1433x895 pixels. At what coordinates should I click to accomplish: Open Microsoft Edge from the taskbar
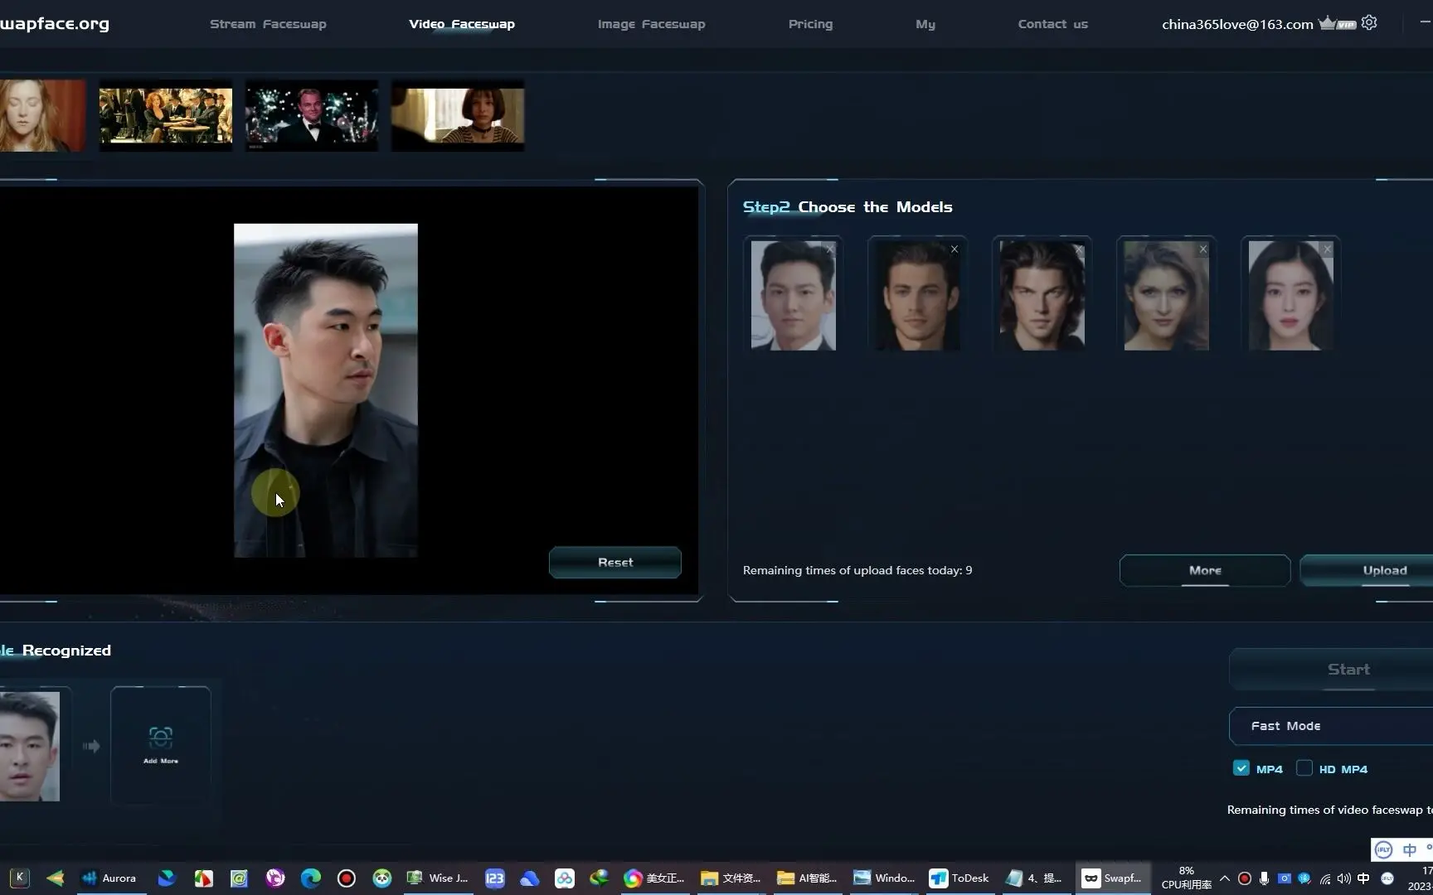click(311, 878)
